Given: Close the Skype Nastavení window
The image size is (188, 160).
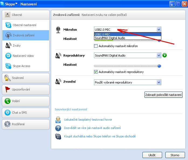Looking at the screenshot, I should point(184,4).
